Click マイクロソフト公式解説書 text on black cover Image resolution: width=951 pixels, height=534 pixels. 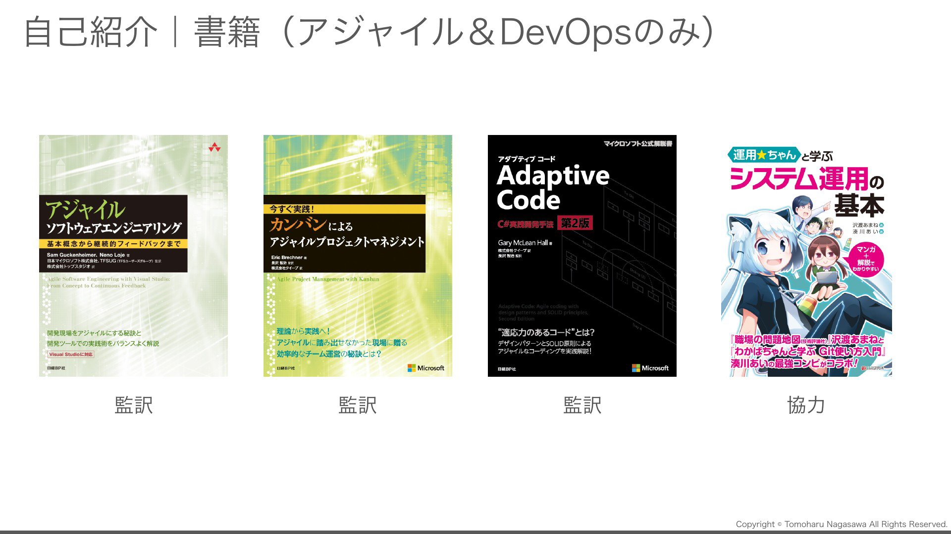[x=637, y=144]
